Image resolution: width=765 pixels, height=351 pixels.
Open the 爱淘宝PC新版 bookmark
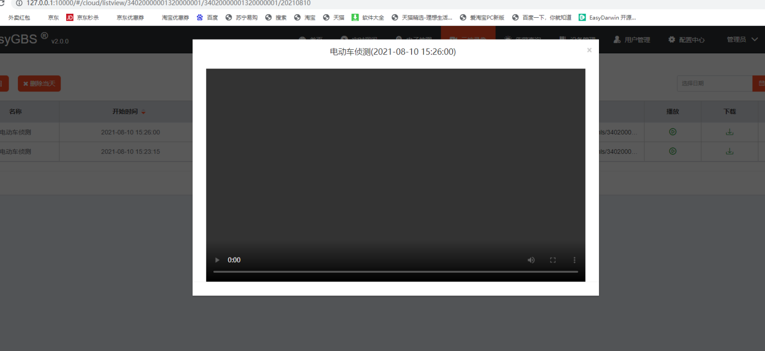point(482,17)
